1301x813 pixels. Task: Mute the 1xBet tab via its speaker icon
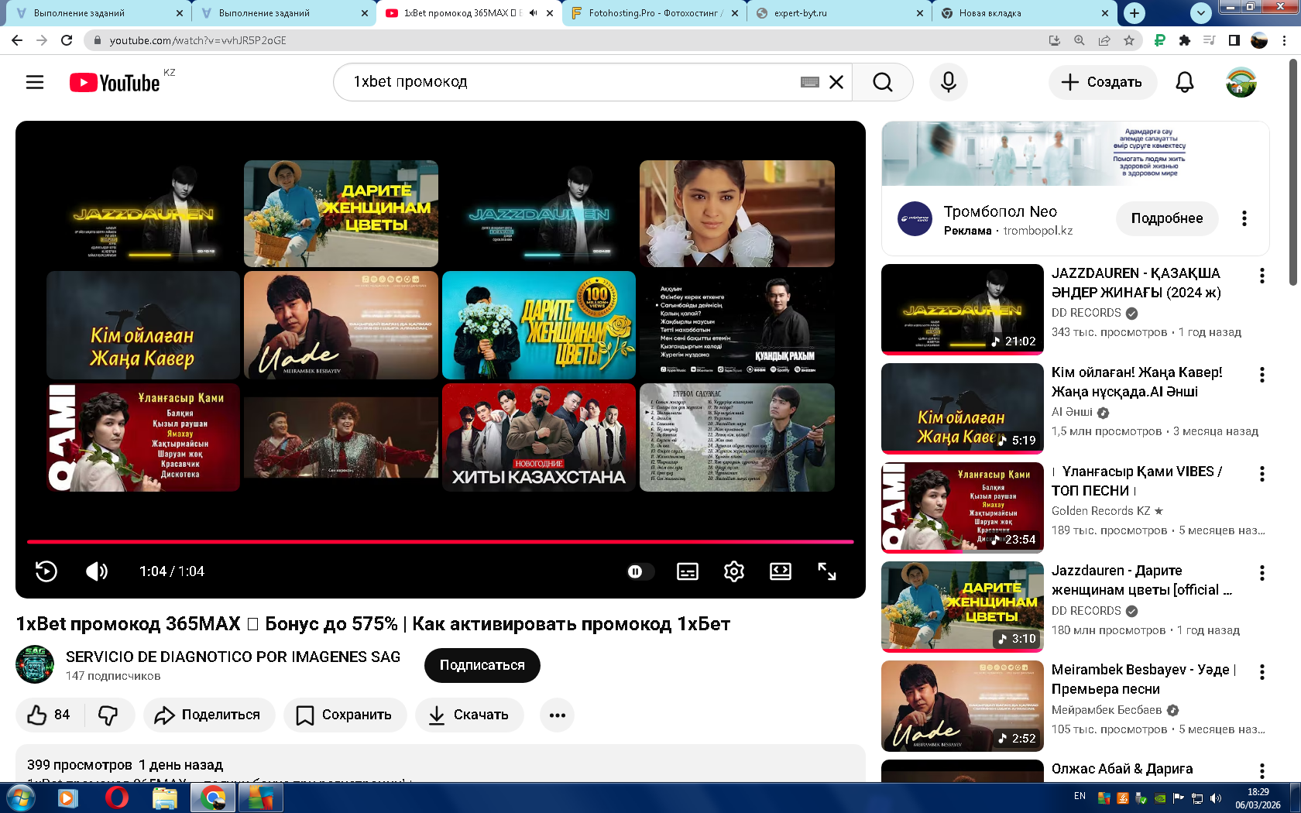click(533, 12)
